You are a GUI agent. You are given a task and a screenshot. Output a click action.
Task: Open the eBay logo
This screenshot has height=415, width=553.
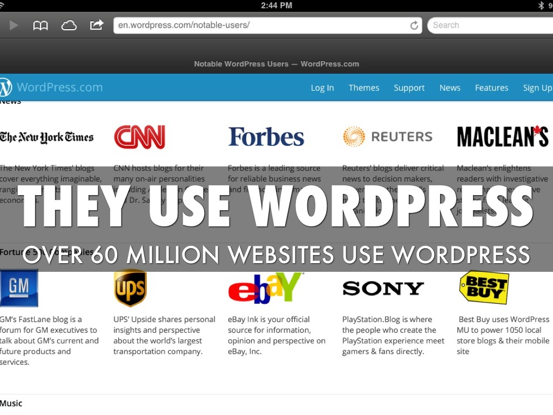tap(265, 288)
